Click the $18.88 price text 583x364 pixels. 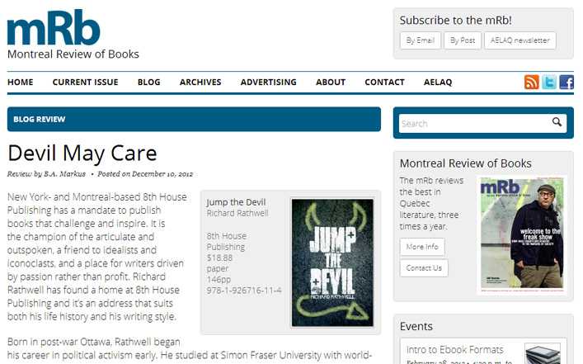[x=219, y=258]
